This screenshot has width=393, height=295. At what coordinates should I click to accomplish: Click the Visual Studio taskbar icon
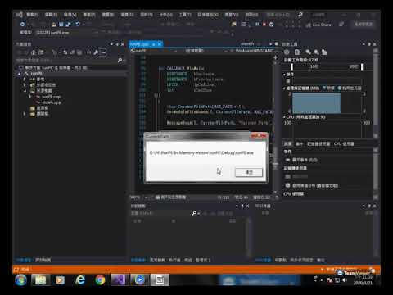(x=120, y=280)
